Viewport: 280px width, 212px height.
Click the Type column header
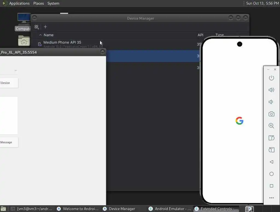[x=220, y=35]
